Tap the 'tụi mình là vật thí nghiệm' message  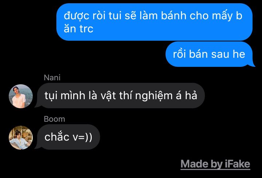[120, 96]
